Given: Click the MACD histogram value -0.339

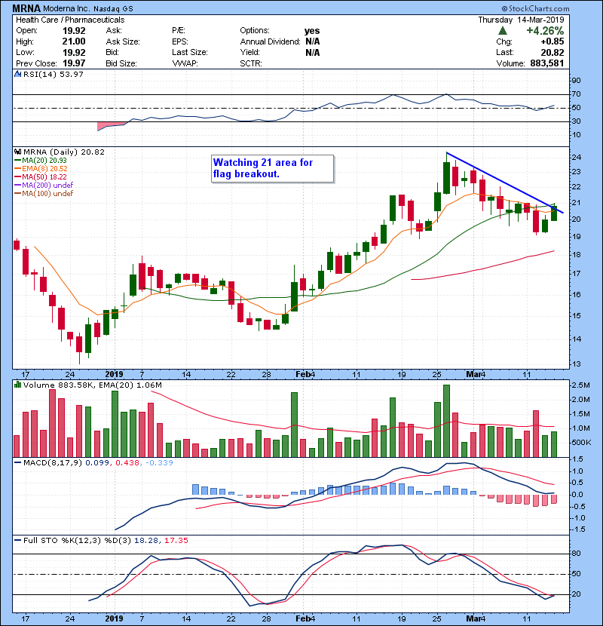Looking at the screenshot, I should tap(159, 462).
